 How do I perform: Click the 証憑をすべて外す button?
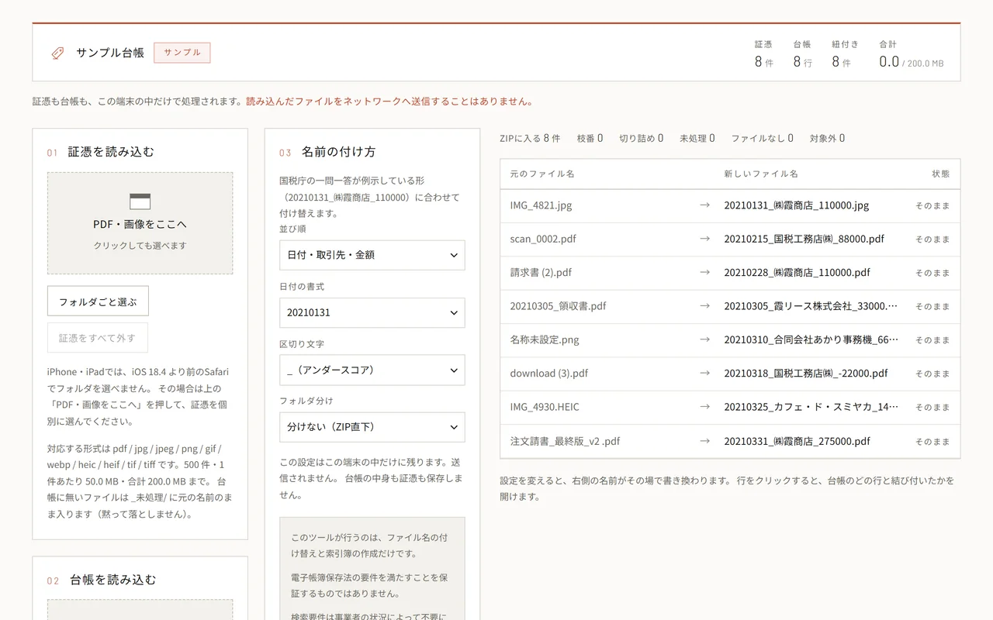98,338
